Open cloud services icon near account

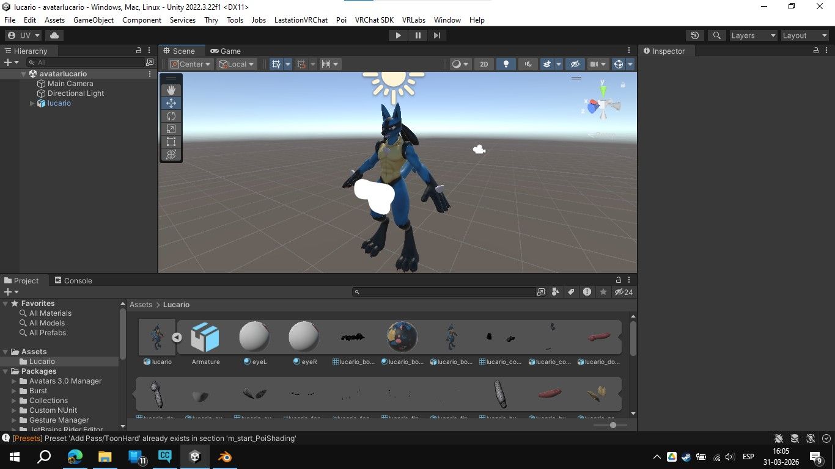pos(54,35)
